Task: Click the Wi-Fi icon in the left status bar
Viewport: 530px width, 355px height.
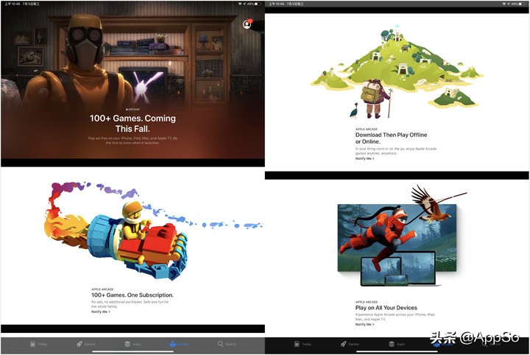Action: pyautogui.click(x=240, y=4)
